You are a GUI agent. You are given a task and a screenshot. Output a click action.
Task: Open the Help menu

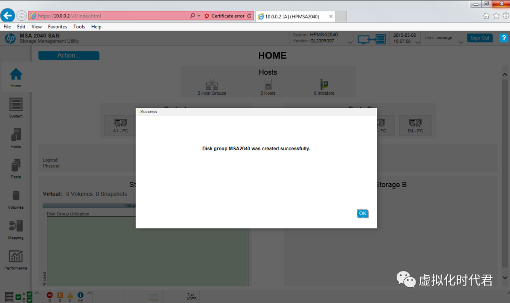click(96, 26)
